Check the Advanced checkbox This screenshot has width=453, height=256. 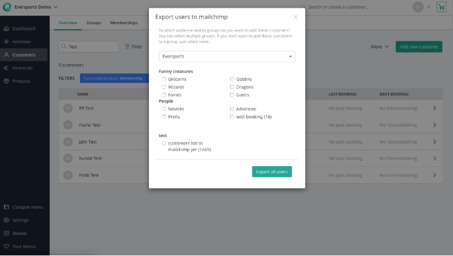tap(232, 109)
